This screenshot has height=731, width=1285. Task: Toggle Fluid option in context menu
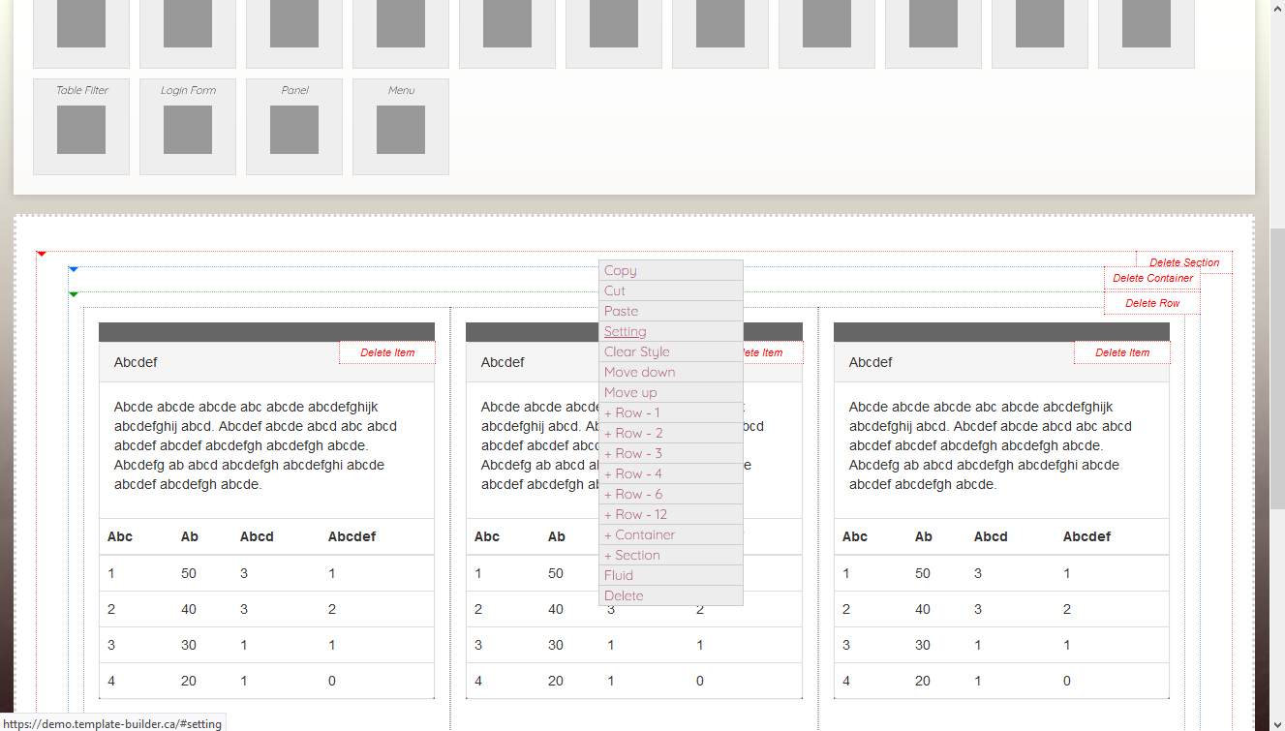(x=618, y=576)
